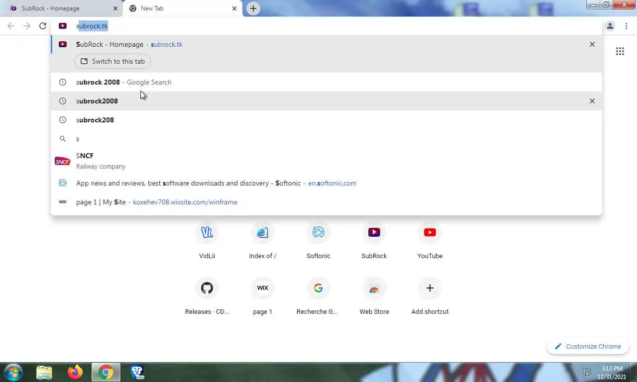The image size is (637, 382).
Task: Reload the current page
Action: (x=43, y=26)
